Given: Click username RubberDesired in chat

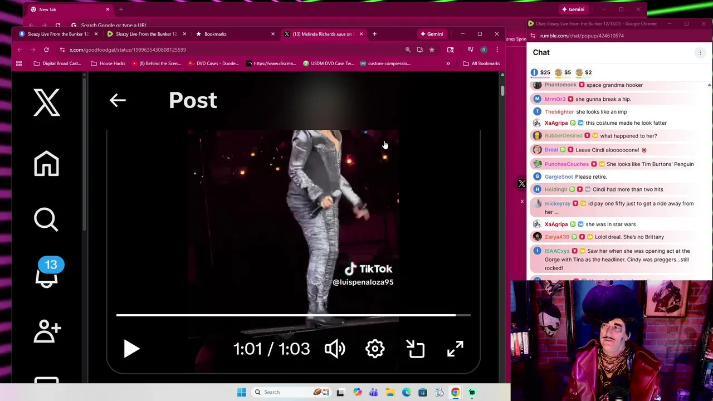Looking at the screenshot, I should coord(563,136).
